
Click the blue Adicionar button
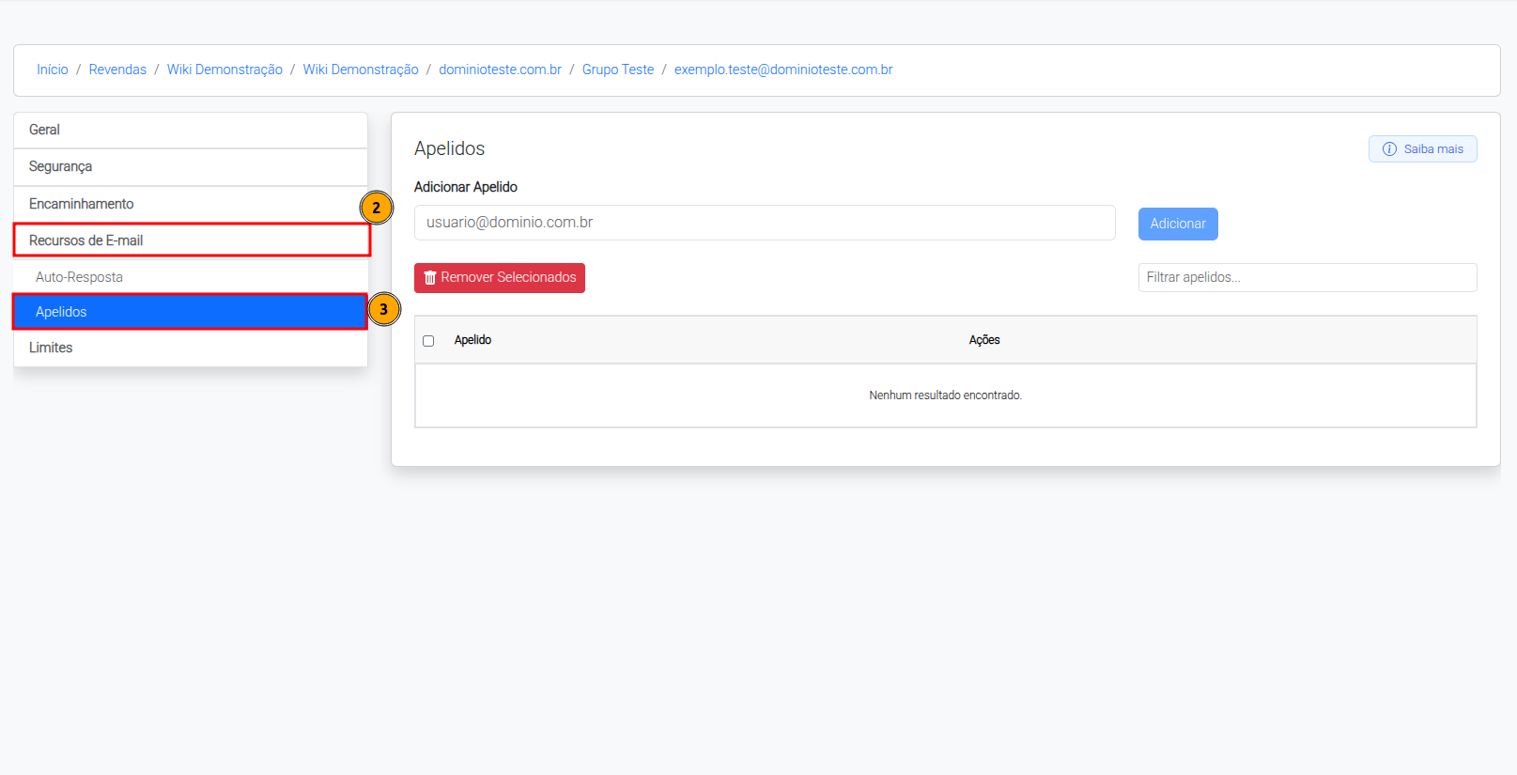(1178, 224)
